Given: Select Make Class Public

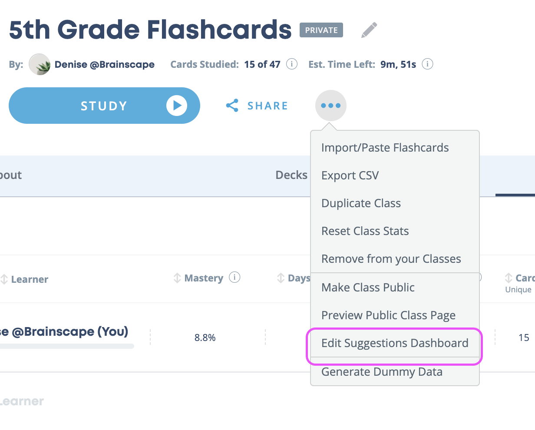Looking at the screenshot, I should [x=368, y=288].
